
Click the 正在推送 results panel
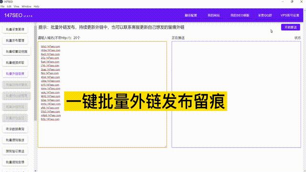pos(236,95)
